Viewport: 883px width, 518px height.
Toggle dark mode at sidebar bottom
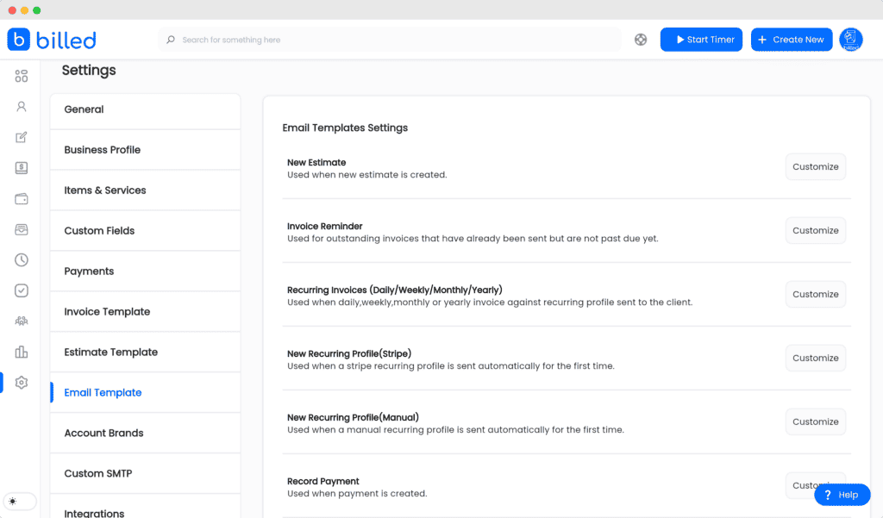21,501
